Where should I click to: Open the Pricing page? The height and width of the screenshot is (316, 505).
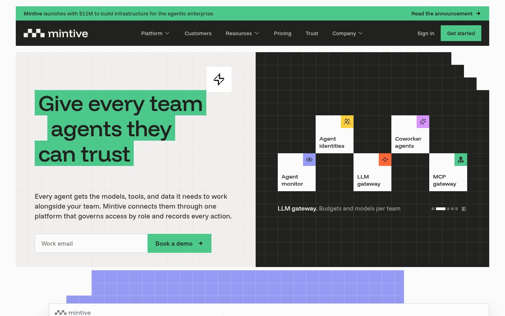(x=282, y=33)
